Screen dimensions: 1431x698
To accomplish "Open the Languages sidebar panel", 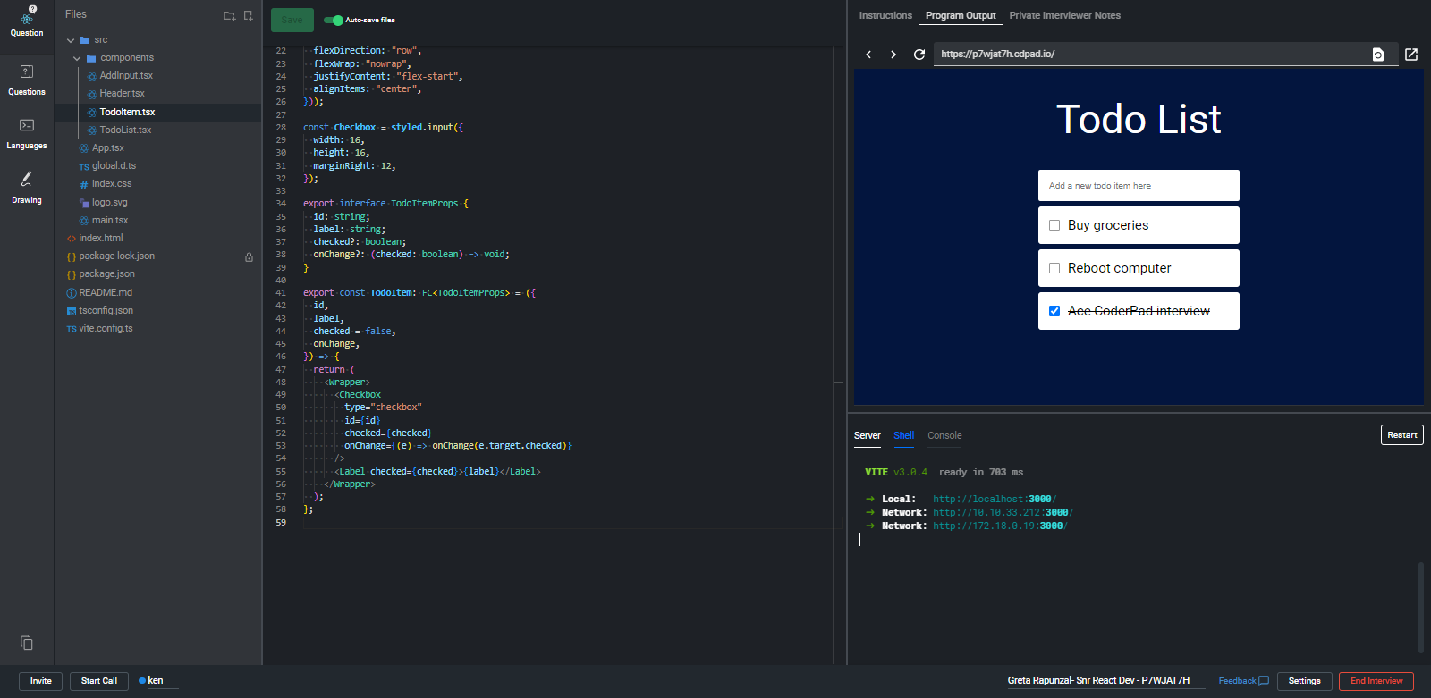I will point(27,133).
